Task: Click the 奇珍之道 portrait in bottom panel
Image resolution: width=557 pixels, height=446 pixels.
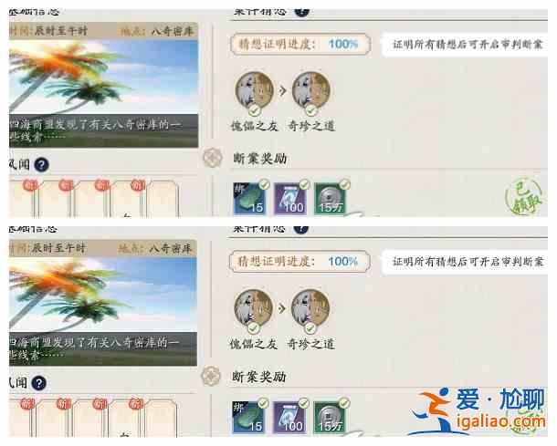Action: tap(310, 308)
